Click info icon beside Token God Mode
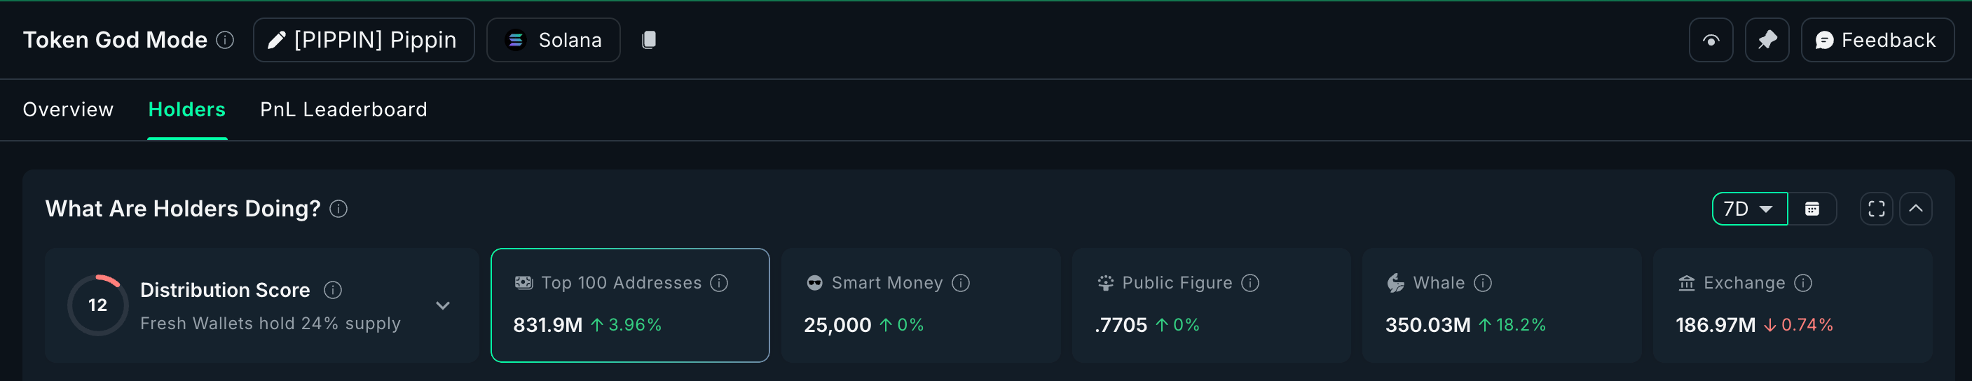This screenshot has height=381, width=1972. (x=225, y=40)
